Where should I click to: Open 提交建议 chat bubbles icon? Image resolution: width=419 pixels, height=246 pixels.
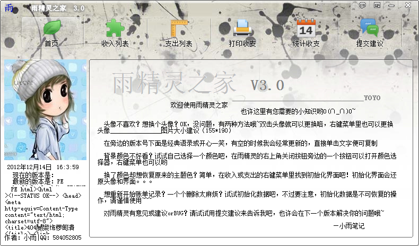click(x=370, y=28)
